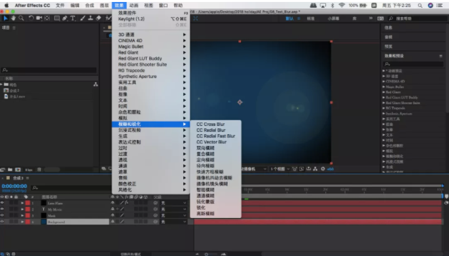Hide the Mask layer eye
This screenshot has height=256, width=449.
pyautogui.click(x=3, y=215)
